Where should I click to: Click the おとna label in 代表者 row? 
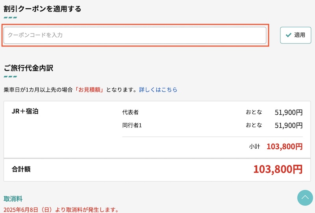254,112
